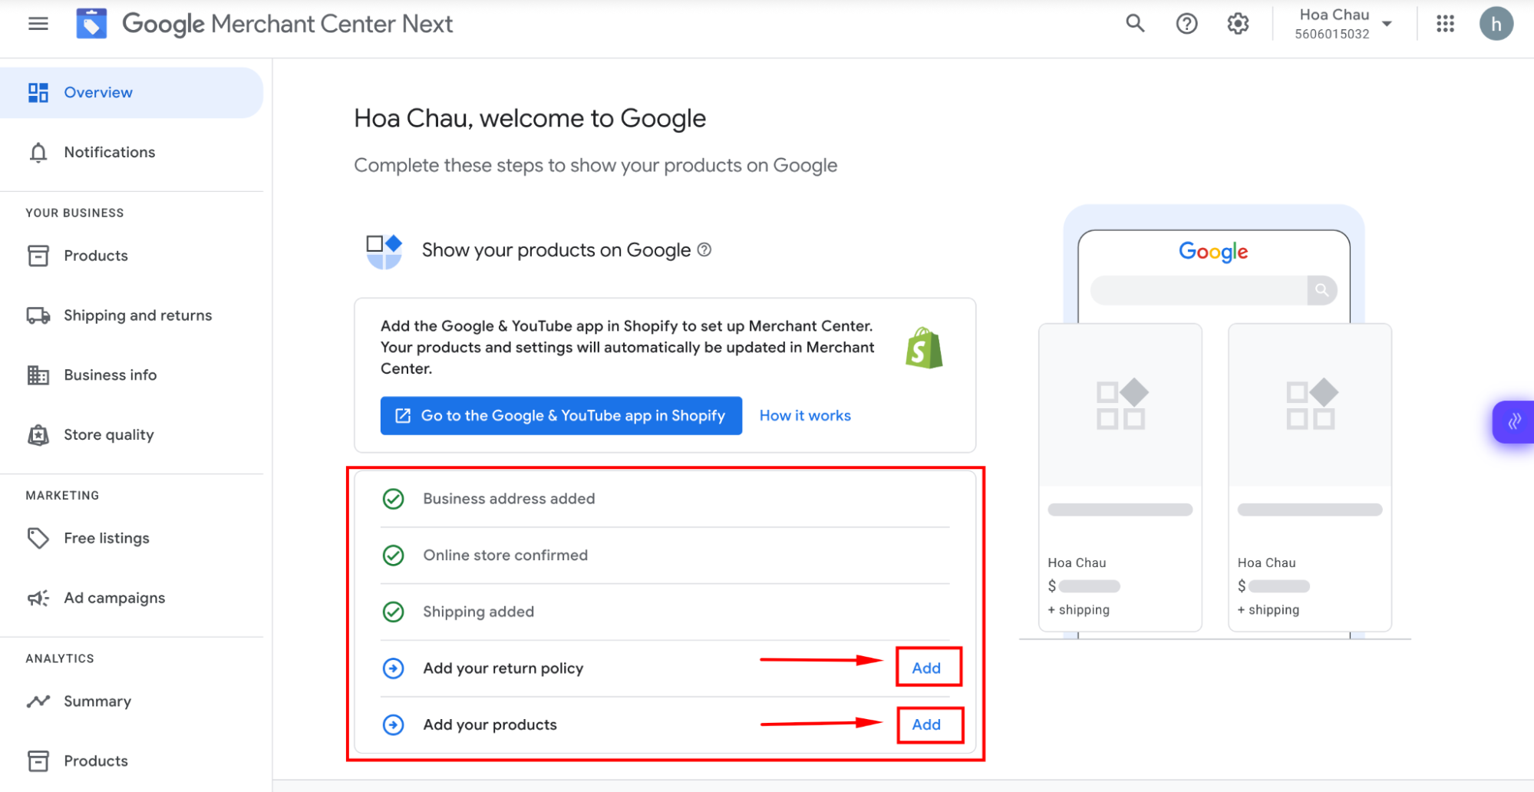Open Ad campaigns

(131, 598)
